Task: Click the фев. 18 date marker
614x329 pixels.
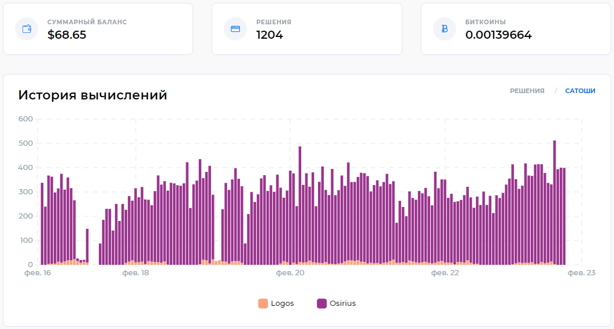Action: click(x=136, y=272)
